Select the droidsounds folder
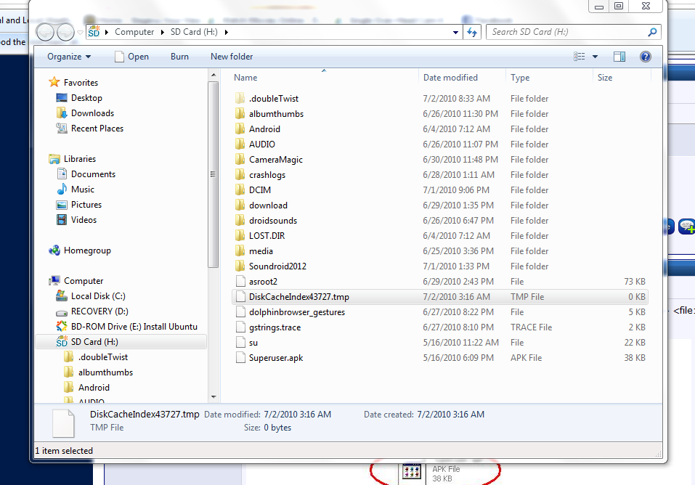 coord(272,220)
